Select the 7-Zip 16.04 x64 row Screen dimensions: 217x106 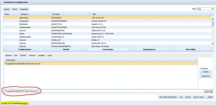pyautogui.click(x=107, y=18)
